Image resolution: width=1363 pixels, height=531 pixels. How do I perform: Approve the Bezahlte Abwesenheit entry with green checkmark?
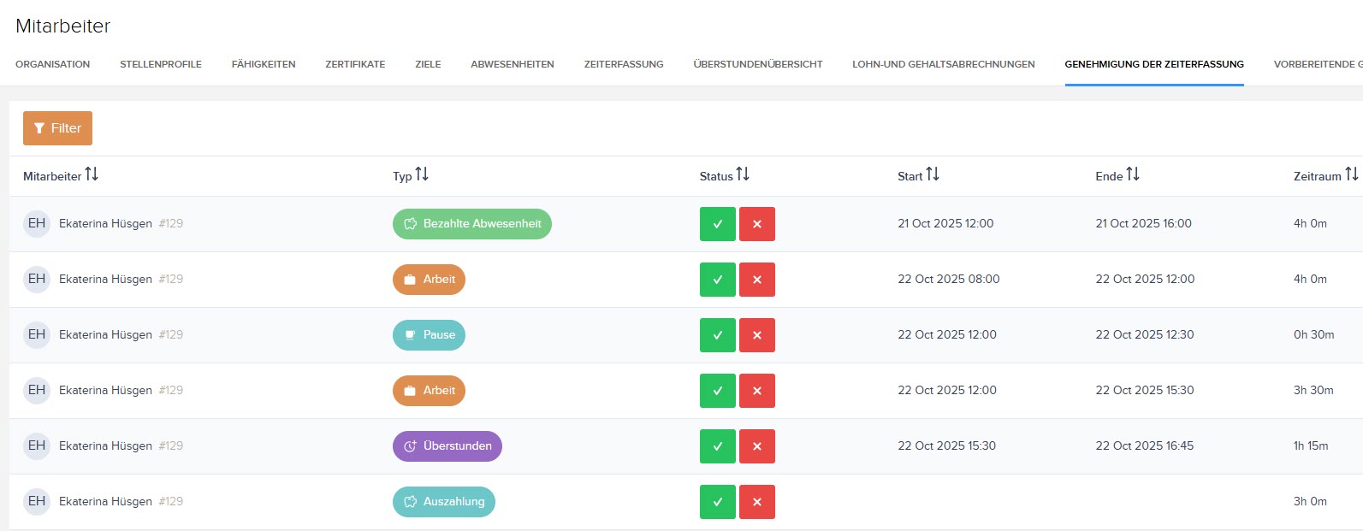click(x=717, y=224)
